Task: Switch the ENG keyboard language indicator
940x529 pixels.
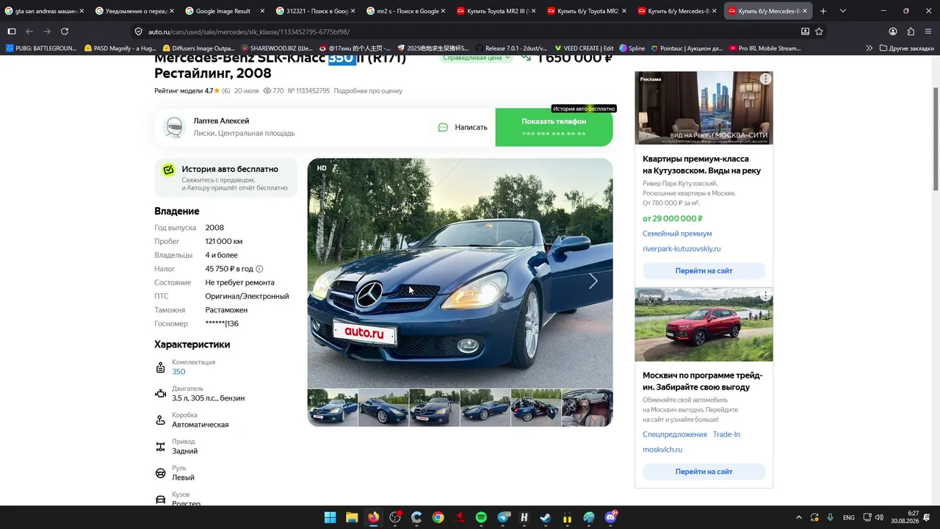Action: tap(849, 517)
